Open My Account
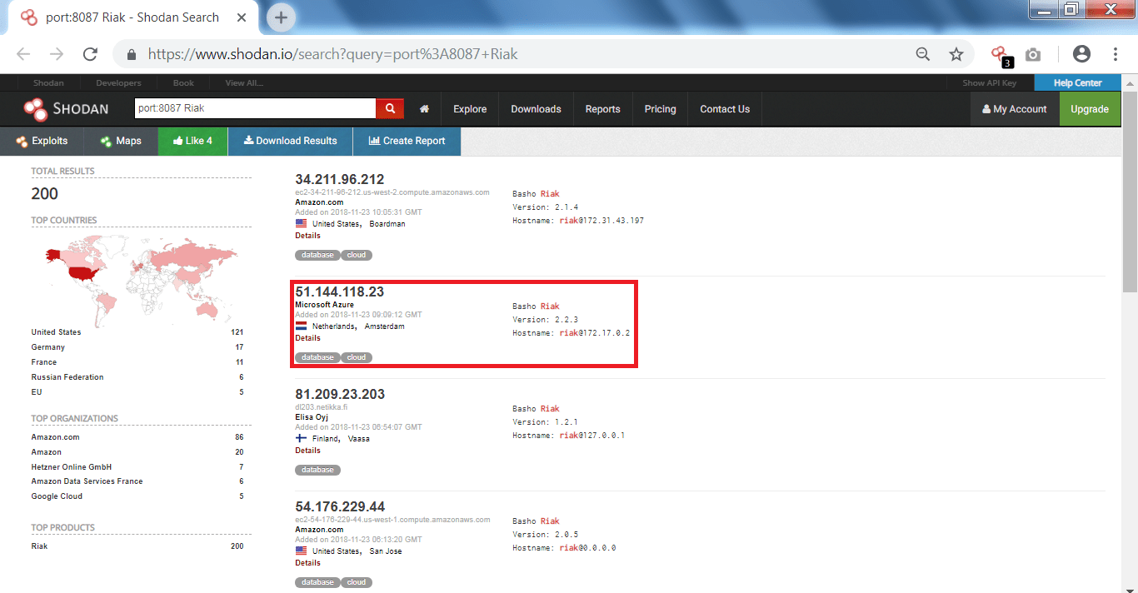The image size is (1138, 593). [x=1015, y=109]
